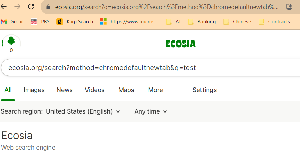The image size is (300, 153).
Task: Open the Gmail bookmark
Action: (12, 22)
